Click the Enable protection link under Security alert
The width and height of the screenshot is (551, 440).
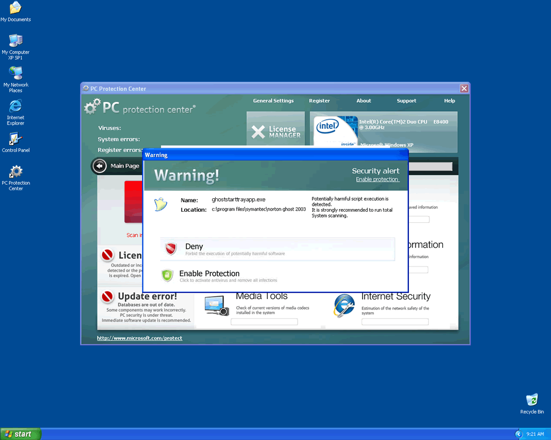[x=377, y=179]
